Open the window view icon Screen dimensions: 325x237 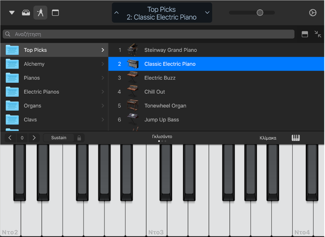[55, 13]
